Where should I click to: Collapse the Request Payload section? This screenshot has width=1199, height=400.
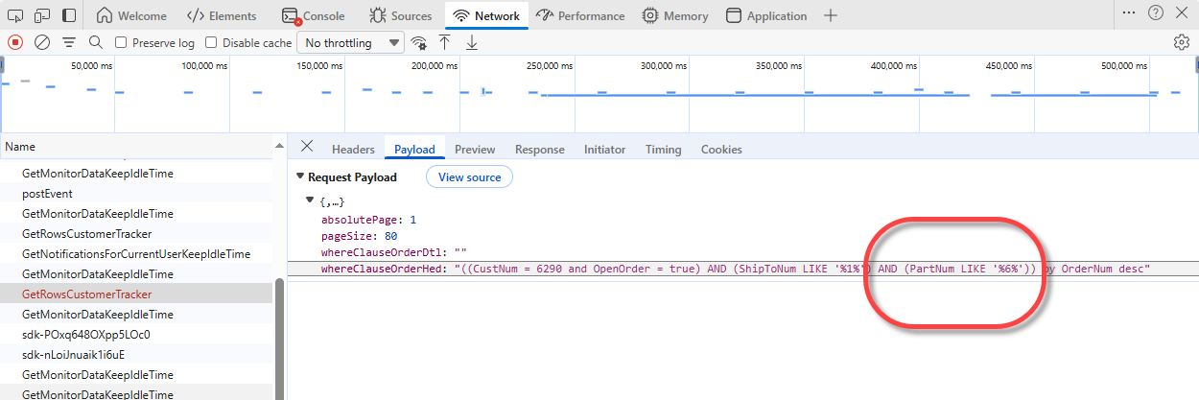pos(300,177)
